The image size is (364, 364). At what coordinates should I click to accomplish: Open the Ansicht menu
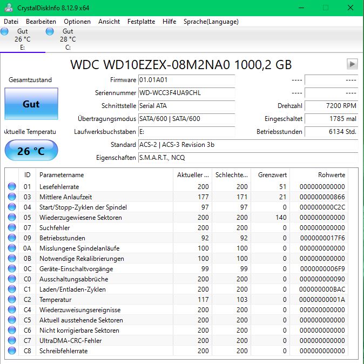point(109,22)
